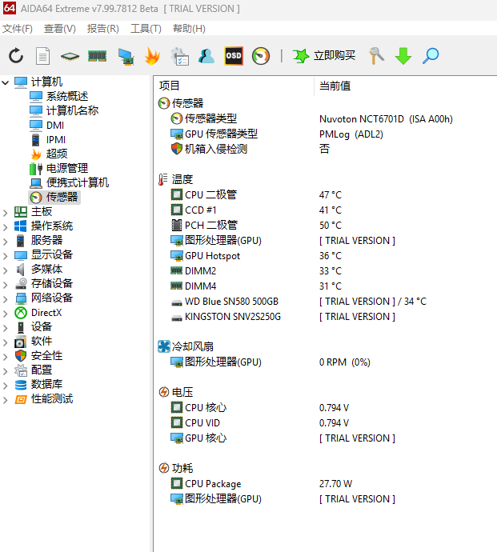Viewport: 497px width, 552px height.
Task: Open the 文件(F) menu
Action: point(18,29)
